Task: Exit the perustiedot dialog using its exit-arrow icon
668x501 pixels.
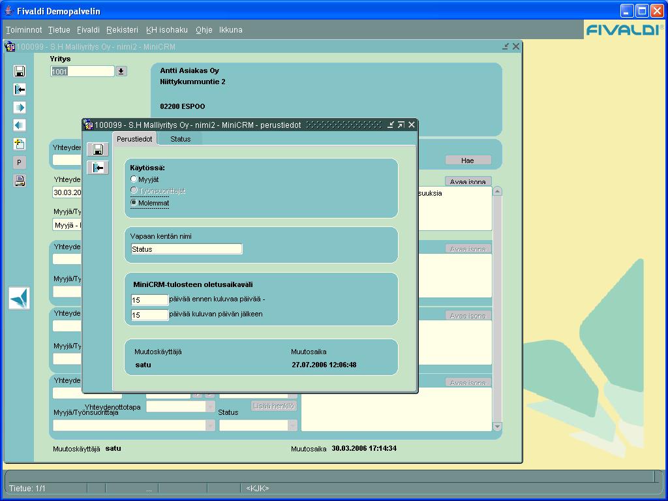Action: (98, 168)
